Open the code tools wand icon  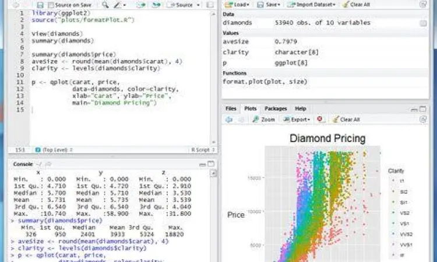(119, 5)
